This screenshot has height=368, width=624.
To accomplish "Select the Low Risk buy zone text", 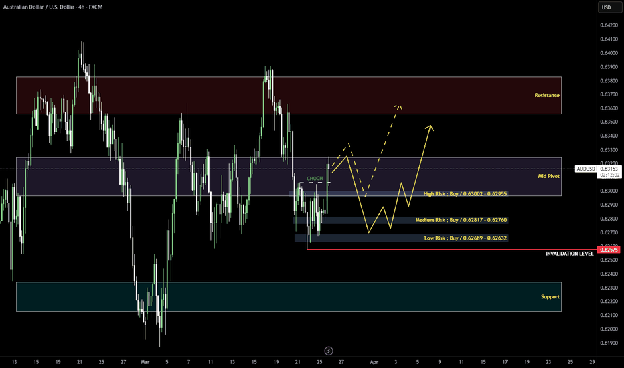I will 465,238.
